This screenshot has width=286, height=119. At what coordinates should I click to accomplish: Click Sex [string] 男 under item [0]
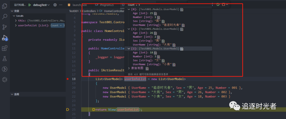coord(147,21)
